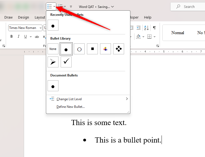
Task: Choose None in the Bullet Library
Action: pos(53,49)
